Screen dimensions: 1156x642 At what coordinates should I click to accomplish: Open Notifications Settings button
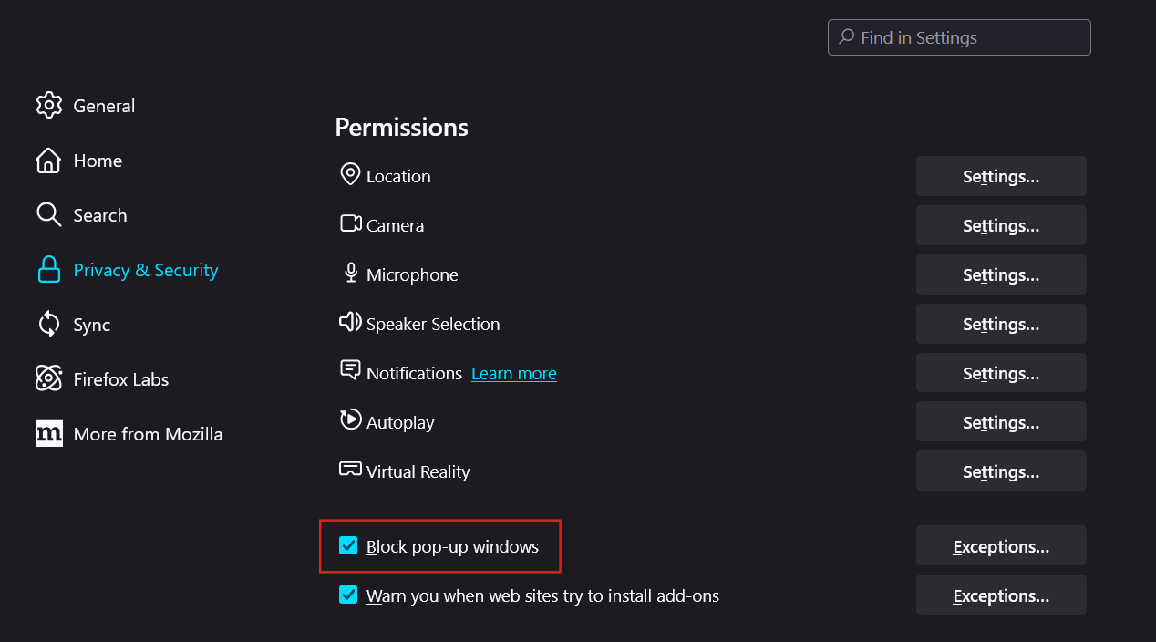pyautogui.click(x=1000, y=373)
